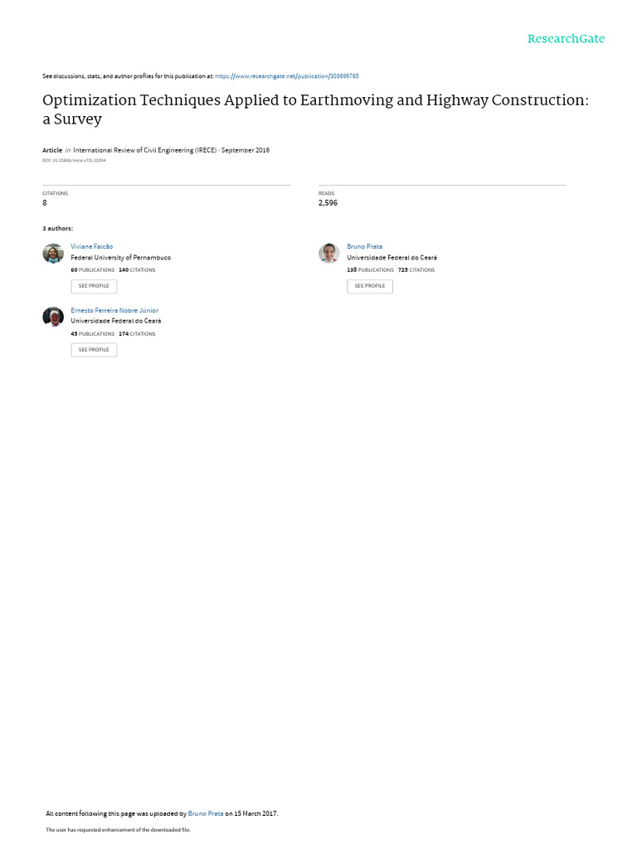637x849 pixels.
Task: Click the 2,596 reads count
Action: 328,202
